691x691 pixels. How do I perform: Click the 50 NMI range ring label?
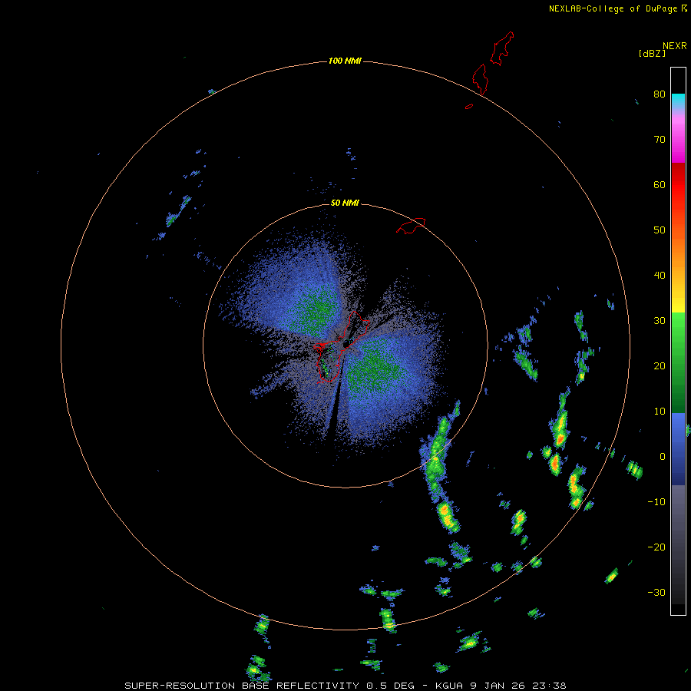pos(345,203)
